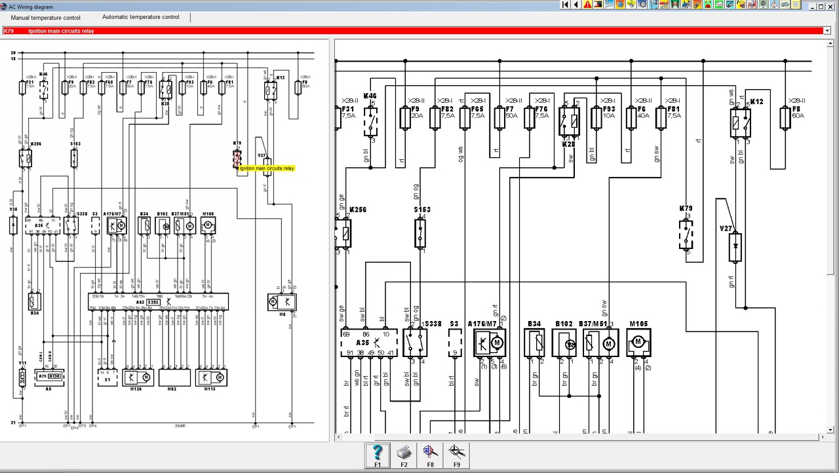Select M105 motor label in zoomed diagram
The height and width of the screenshot is (473, 839).
click(x=638, y=324)
